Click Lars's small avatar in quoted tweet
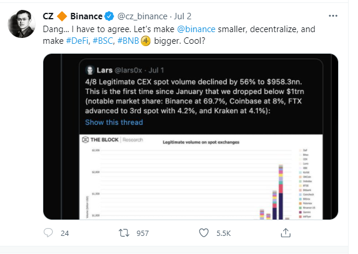Viewport: 358px width, 254px height. click(x=90, y=70)
